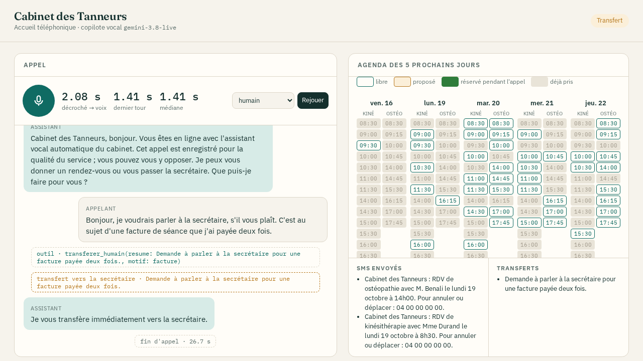Click the caller message about the double-paid invoice
The width and height of the screenshot is (643, 361).
203,220
